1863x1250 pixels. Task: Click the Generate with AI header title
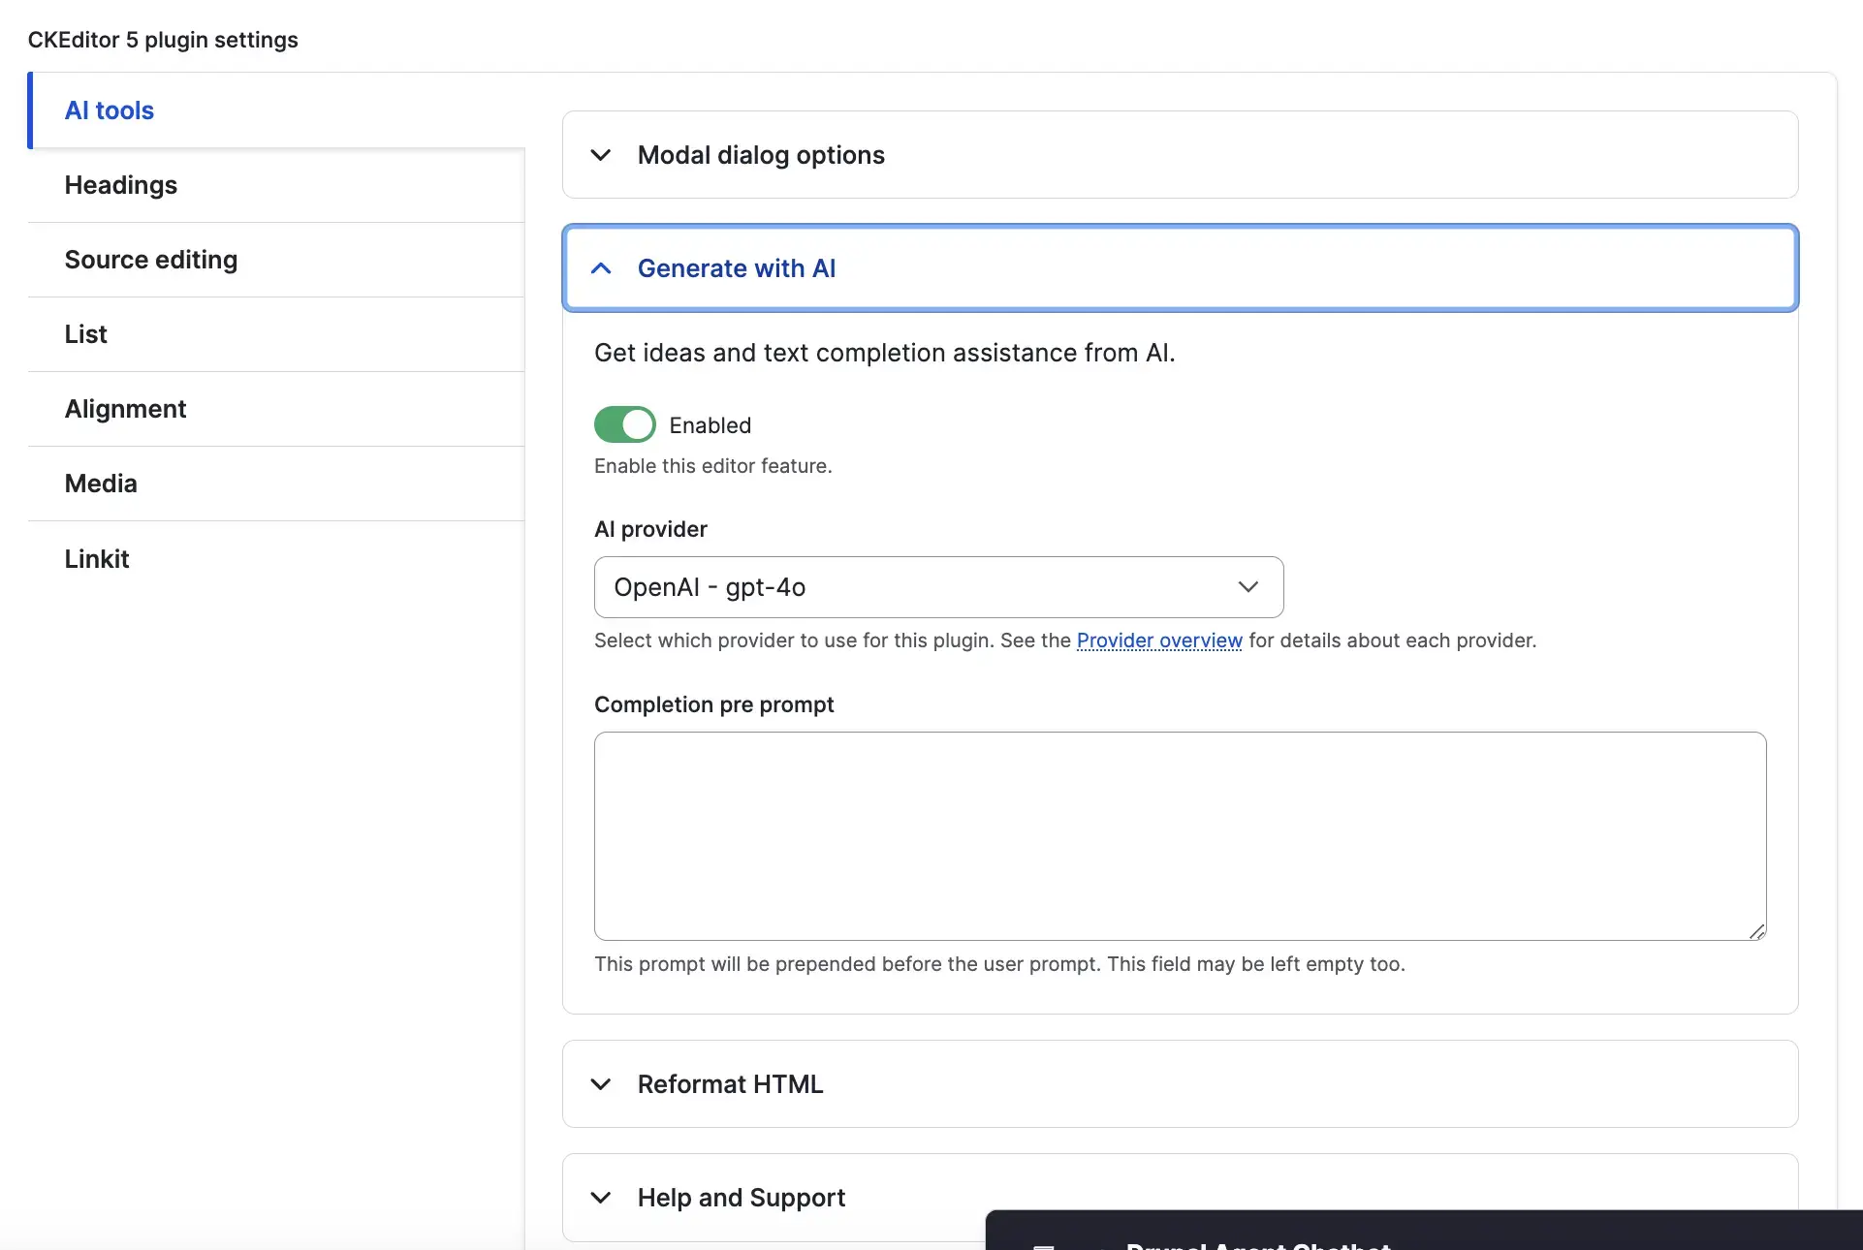(737, 268)
